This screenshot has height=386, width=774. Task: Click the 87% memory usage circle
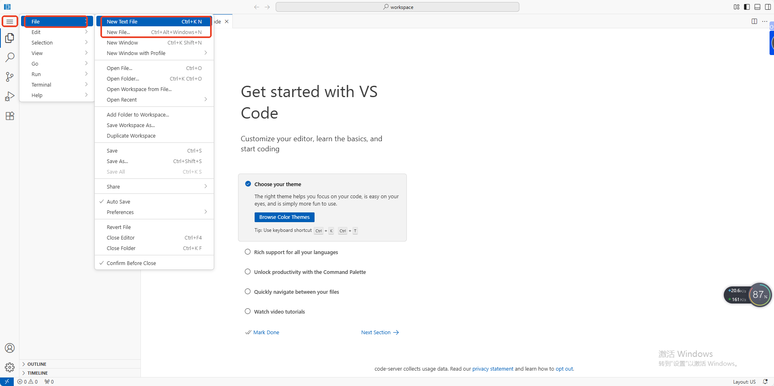760,295
